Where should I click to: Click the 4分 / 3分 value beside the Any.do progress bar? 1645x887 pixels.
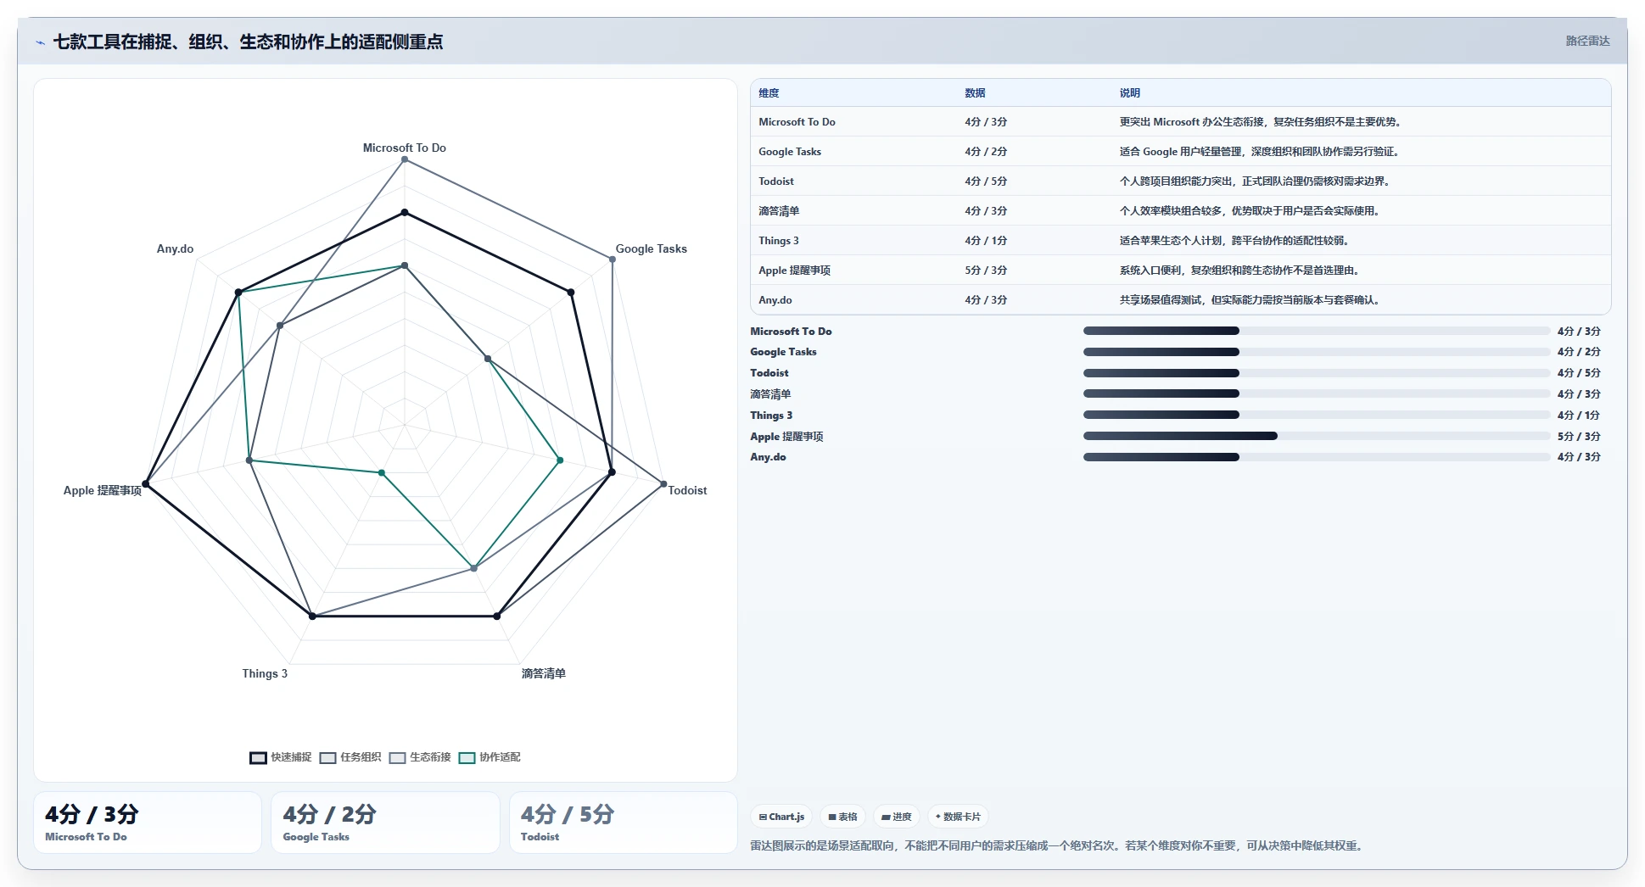pos(1579,457)
